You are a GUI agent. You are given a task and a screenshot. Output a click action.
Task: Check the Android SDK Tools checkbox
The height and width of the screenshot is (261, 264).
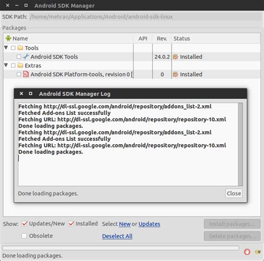pyautogui.click(x=19, y=57)
